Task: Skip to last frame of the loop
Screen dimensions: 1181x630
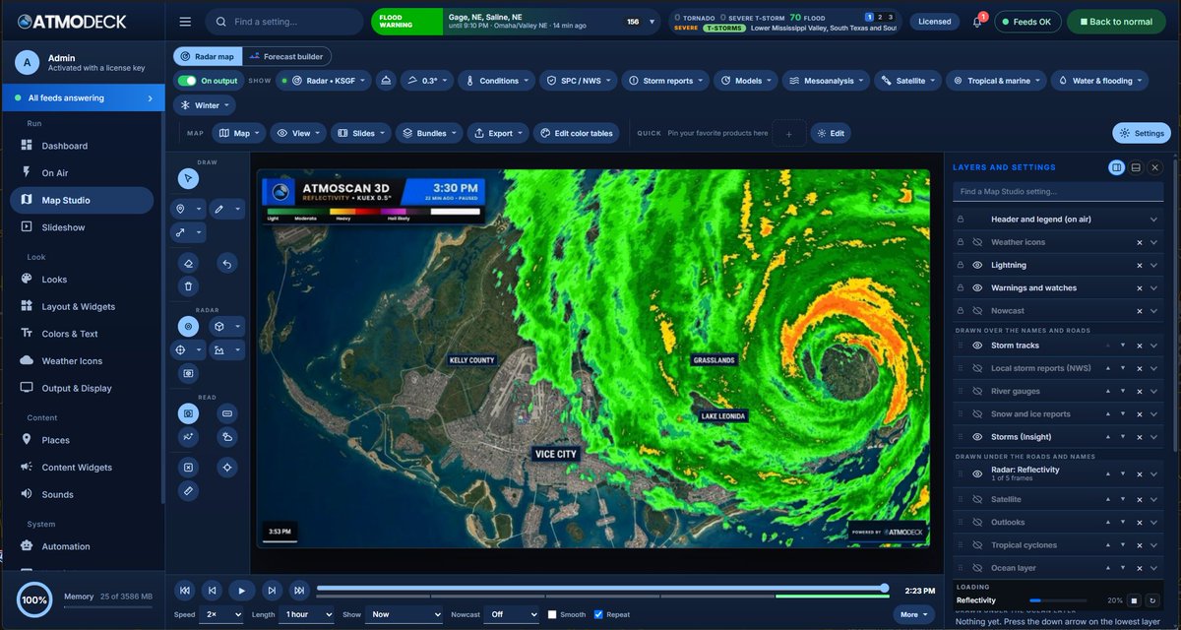Action: pyautogui.click(x=299, y=591)
